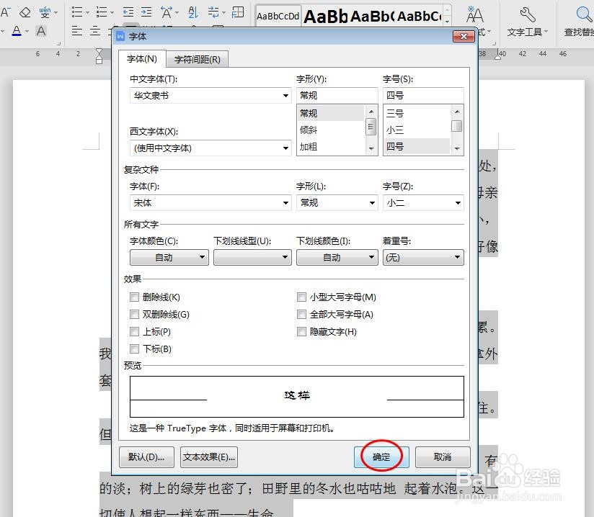Enable the 删除线(K) strikethrough checkbox
Image resolution: width=594 pixels, height=517 pixels.
click(134, 297)
